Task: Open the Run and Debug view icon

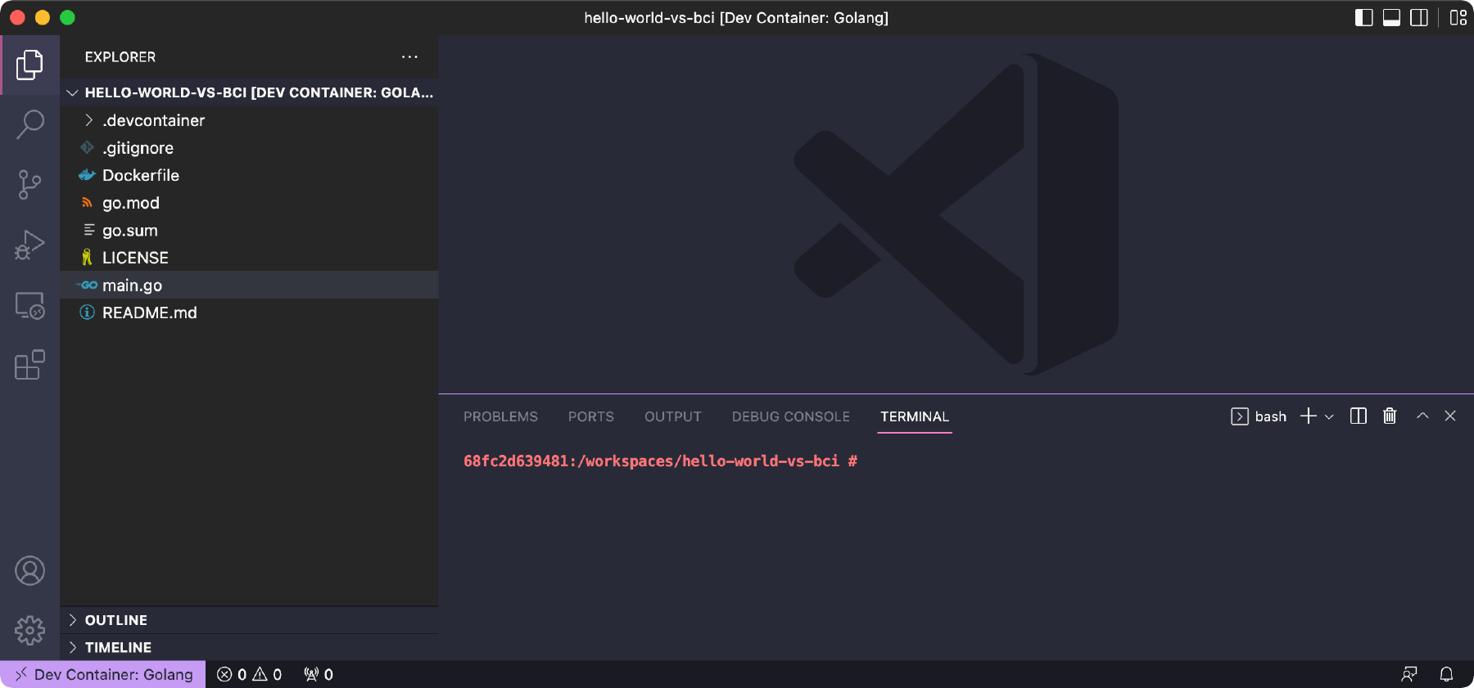Action: tap(29, 245)
